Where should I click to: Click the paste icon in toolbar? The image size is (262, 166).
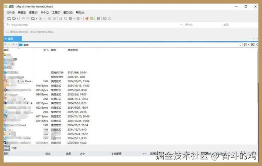[x=66, y=19]
